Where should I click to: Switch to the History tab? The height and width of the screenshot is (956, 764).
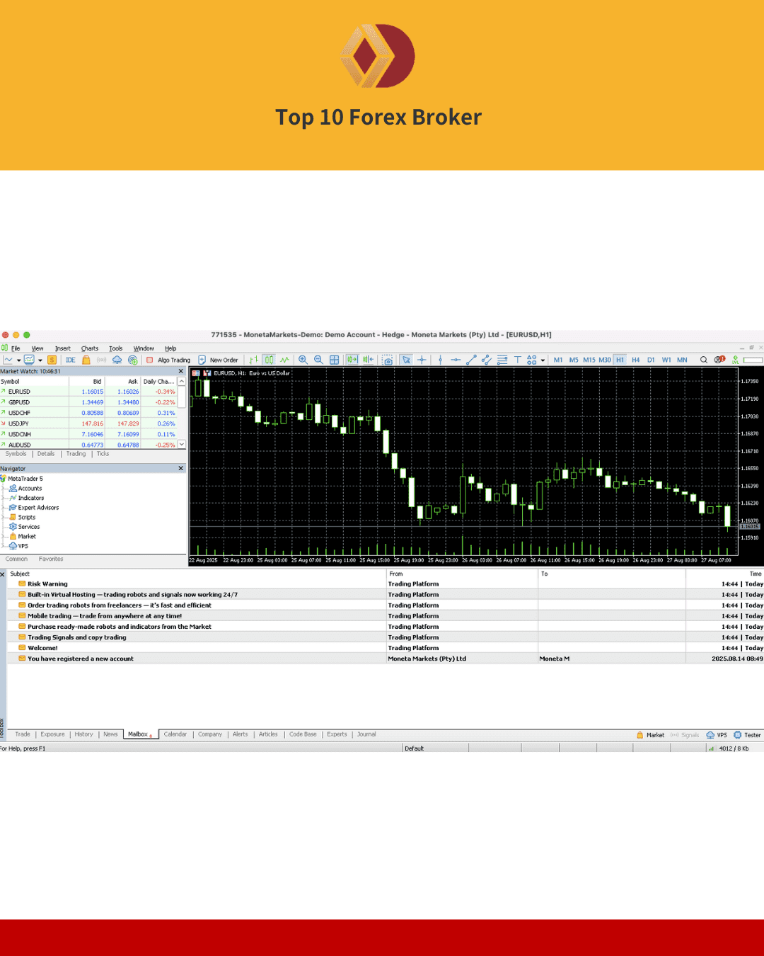pyautogui.click(x=83, y=734)
